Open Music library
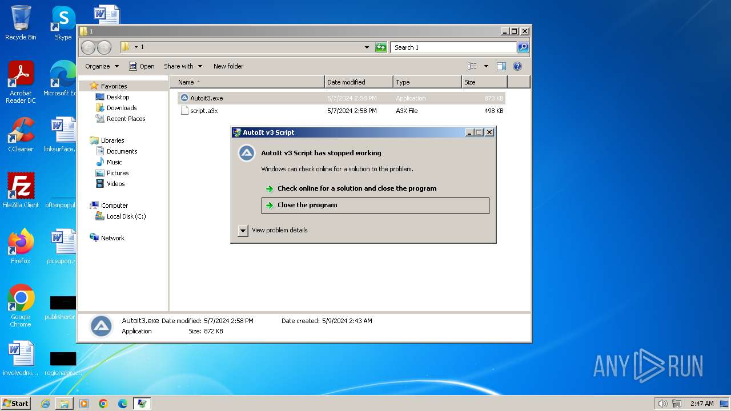This screenshot has width=731, height=411. (114, 162)
